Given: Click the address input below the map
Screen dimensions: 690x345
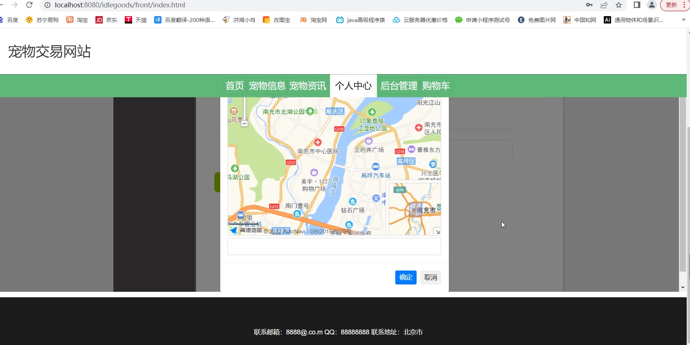Looking at the screenshot, I should coord(334,246).
